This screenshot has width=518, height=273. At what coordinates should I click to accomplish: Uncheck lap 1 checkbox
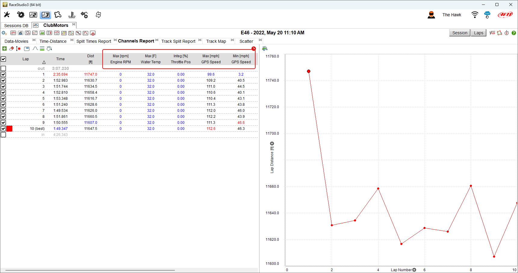point(3,74)
